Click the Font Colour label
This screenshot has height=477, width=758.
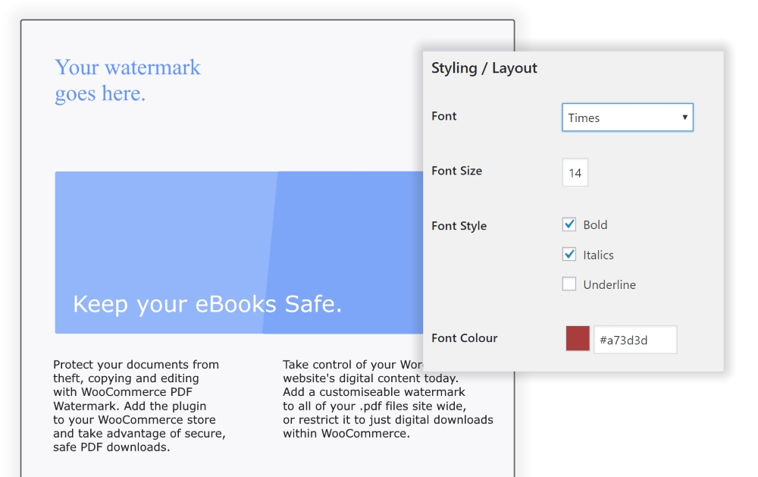click(x=464, y=338)
